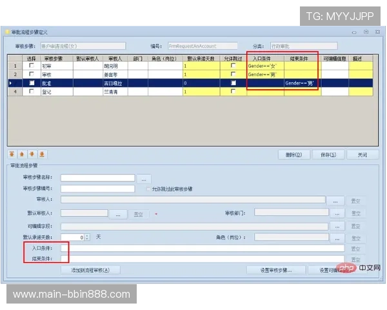The height and width of the screenshot is (310, 387).
Task: Enable 允许跳过此审核步骤 checkbox in form
Action: 148,189
